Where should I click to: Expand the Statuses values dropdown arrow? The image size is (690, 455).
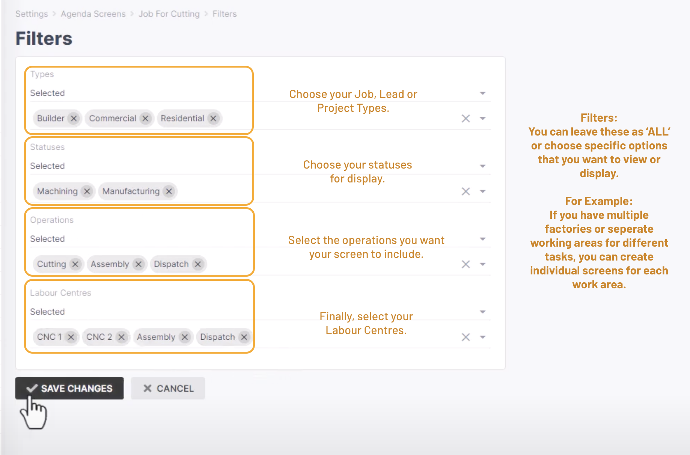[483, 191]
